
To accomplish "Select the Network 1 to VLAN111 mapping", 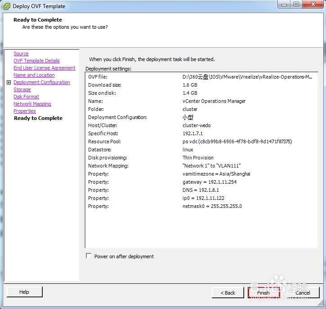I will point(212,166).
